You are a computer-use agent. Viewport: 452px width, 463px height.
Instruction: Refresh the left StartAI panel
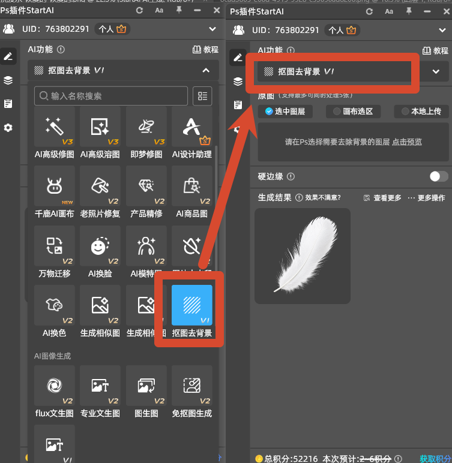139,11
